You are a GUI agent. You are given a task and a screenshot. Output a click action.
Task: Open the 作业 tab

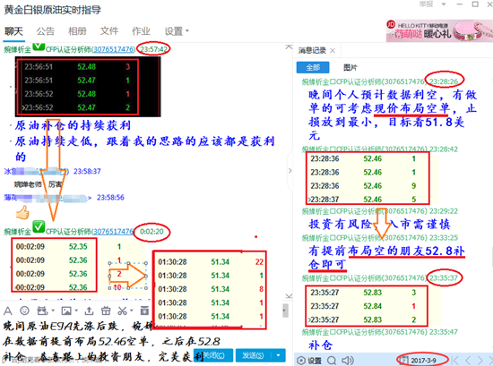pyautogui.click(x=141, y=31)
